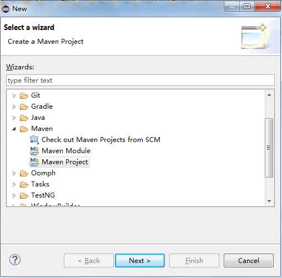Focus the type filter text field
The height and width of the screenshot is (278, 282).
pos(140,80)
